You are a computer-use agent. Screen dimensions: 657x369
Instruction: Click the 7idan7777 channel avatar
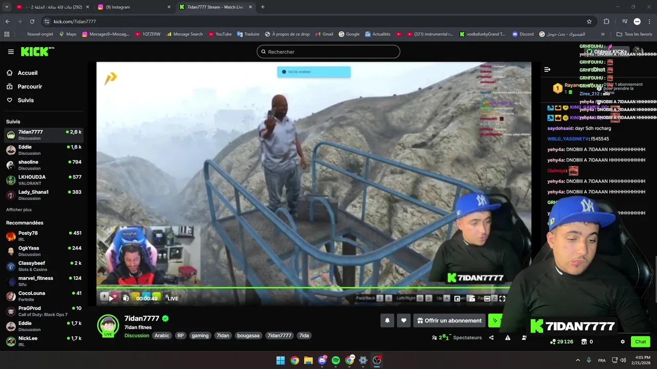108,325
